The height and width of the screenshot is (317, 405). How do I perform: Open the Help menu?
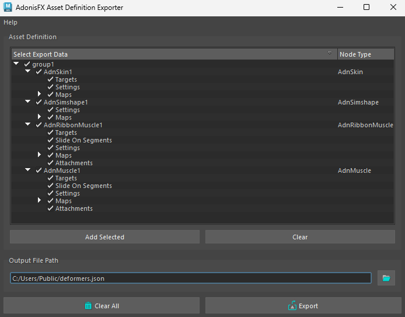point(11,22)
